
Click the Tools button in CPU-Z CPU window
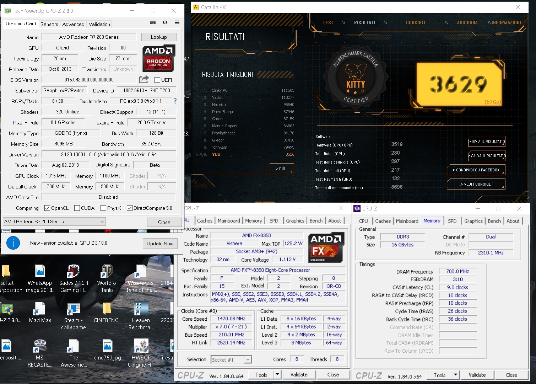click(x=261, y=374)
